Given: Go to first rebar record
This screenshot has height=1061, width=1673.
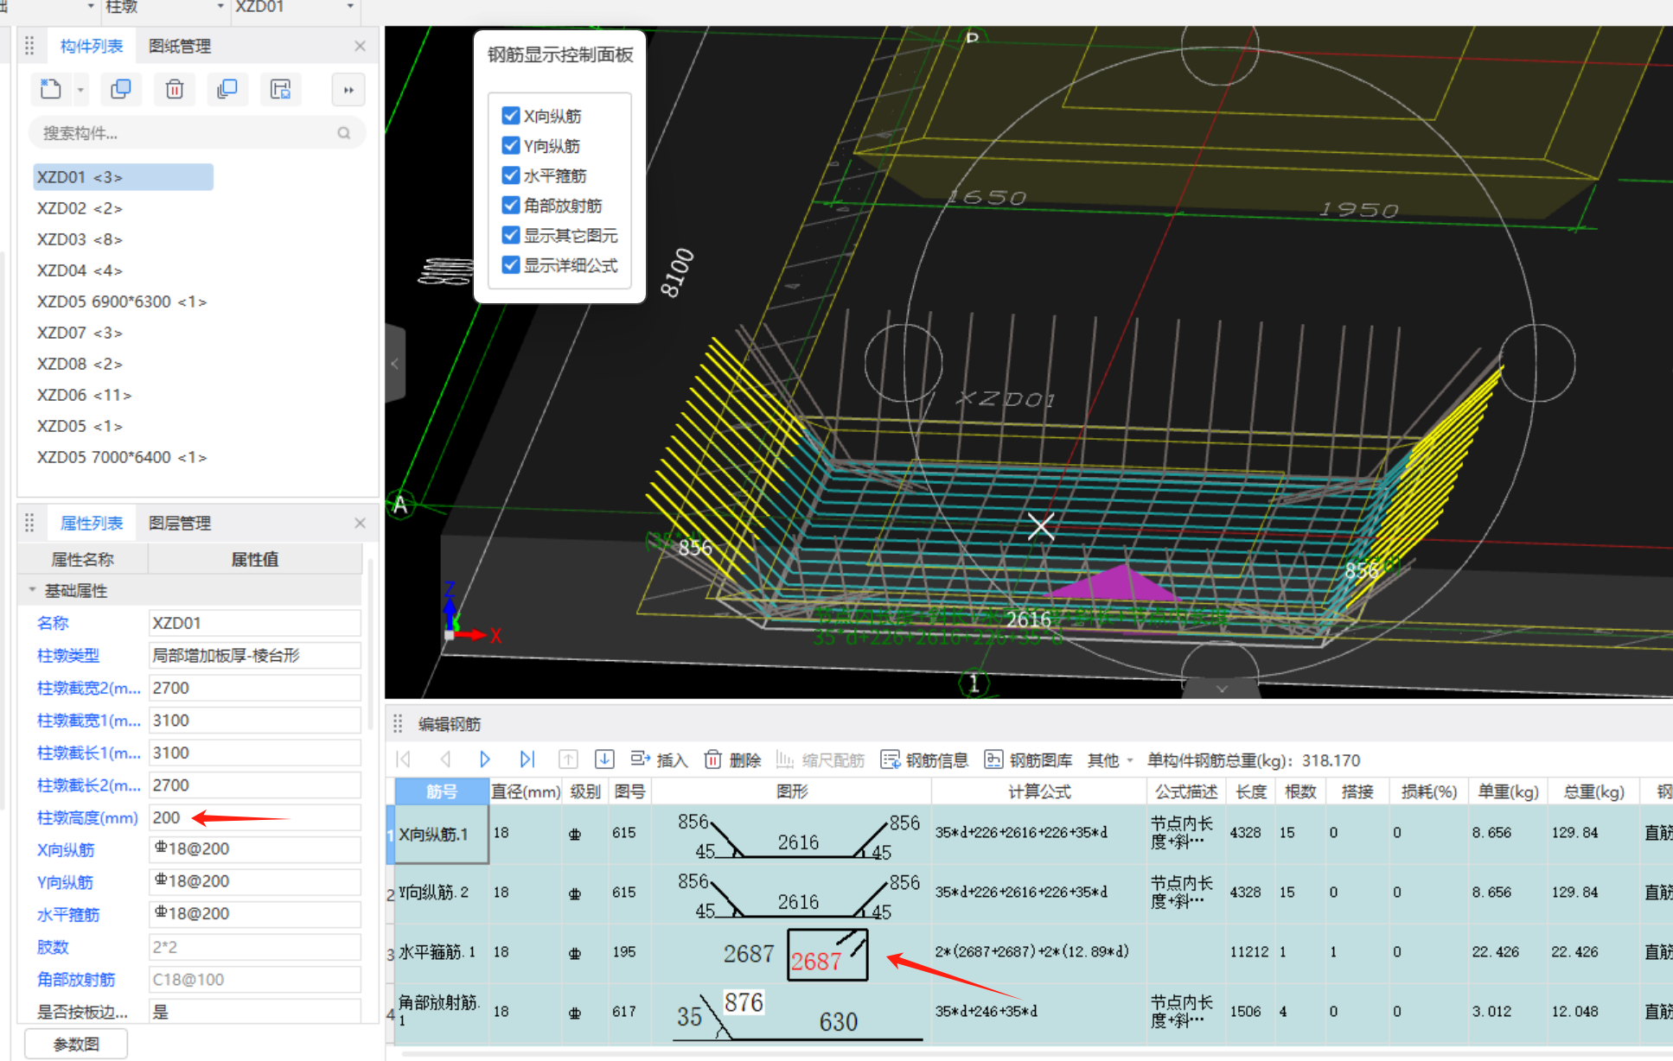Looking at the screenshot, I should tap(403, 759).
